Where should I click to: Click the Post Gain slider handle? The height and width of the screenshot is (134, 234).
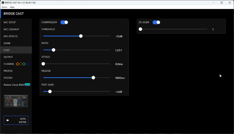pyautogui.click(x=50, y=91)
